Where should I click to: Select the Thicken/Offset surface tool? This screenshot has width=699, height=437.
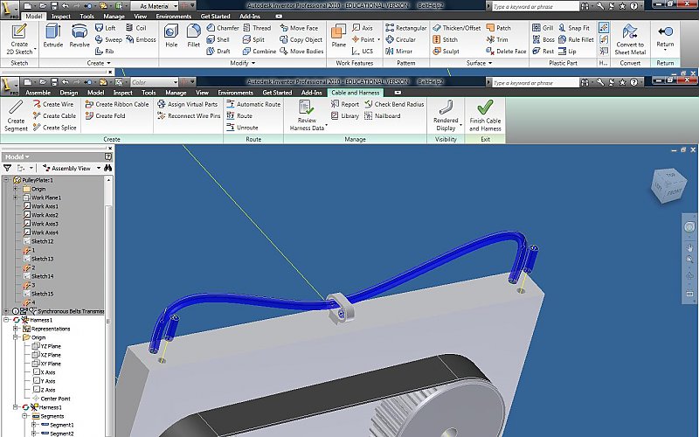pyautogui.click(x=456, y=28)
